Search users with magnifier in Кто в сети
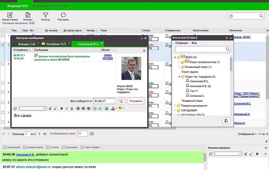The image size is (269, 170). (228, 49)
